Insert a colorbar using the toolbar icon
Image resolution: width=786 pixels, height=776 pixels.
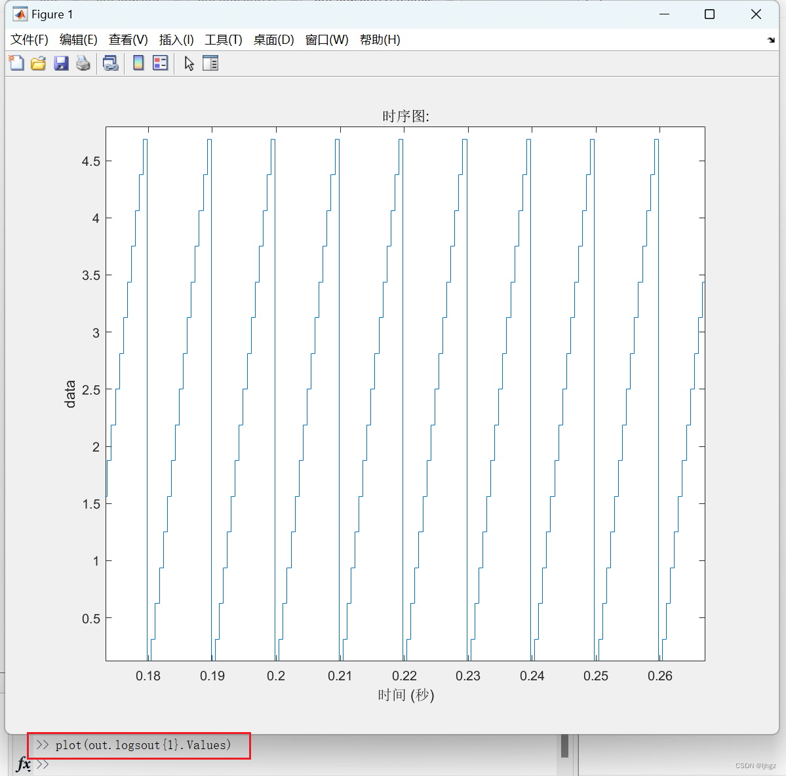[138, 63]
